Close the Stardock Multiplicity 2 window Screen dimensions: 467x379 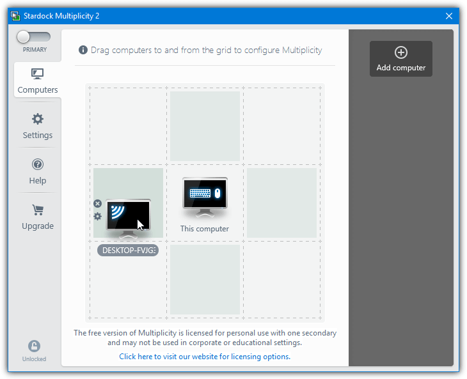tap(449, 16)
